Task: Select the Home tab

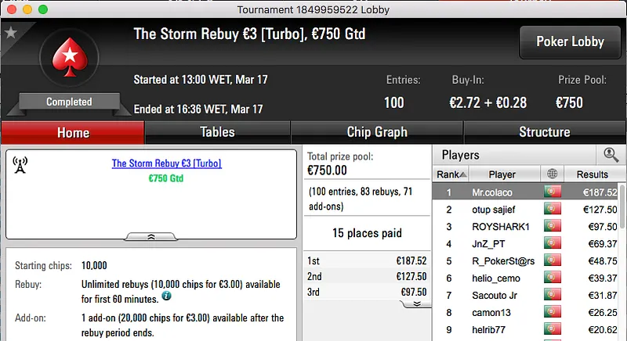Action: [73, 132]
